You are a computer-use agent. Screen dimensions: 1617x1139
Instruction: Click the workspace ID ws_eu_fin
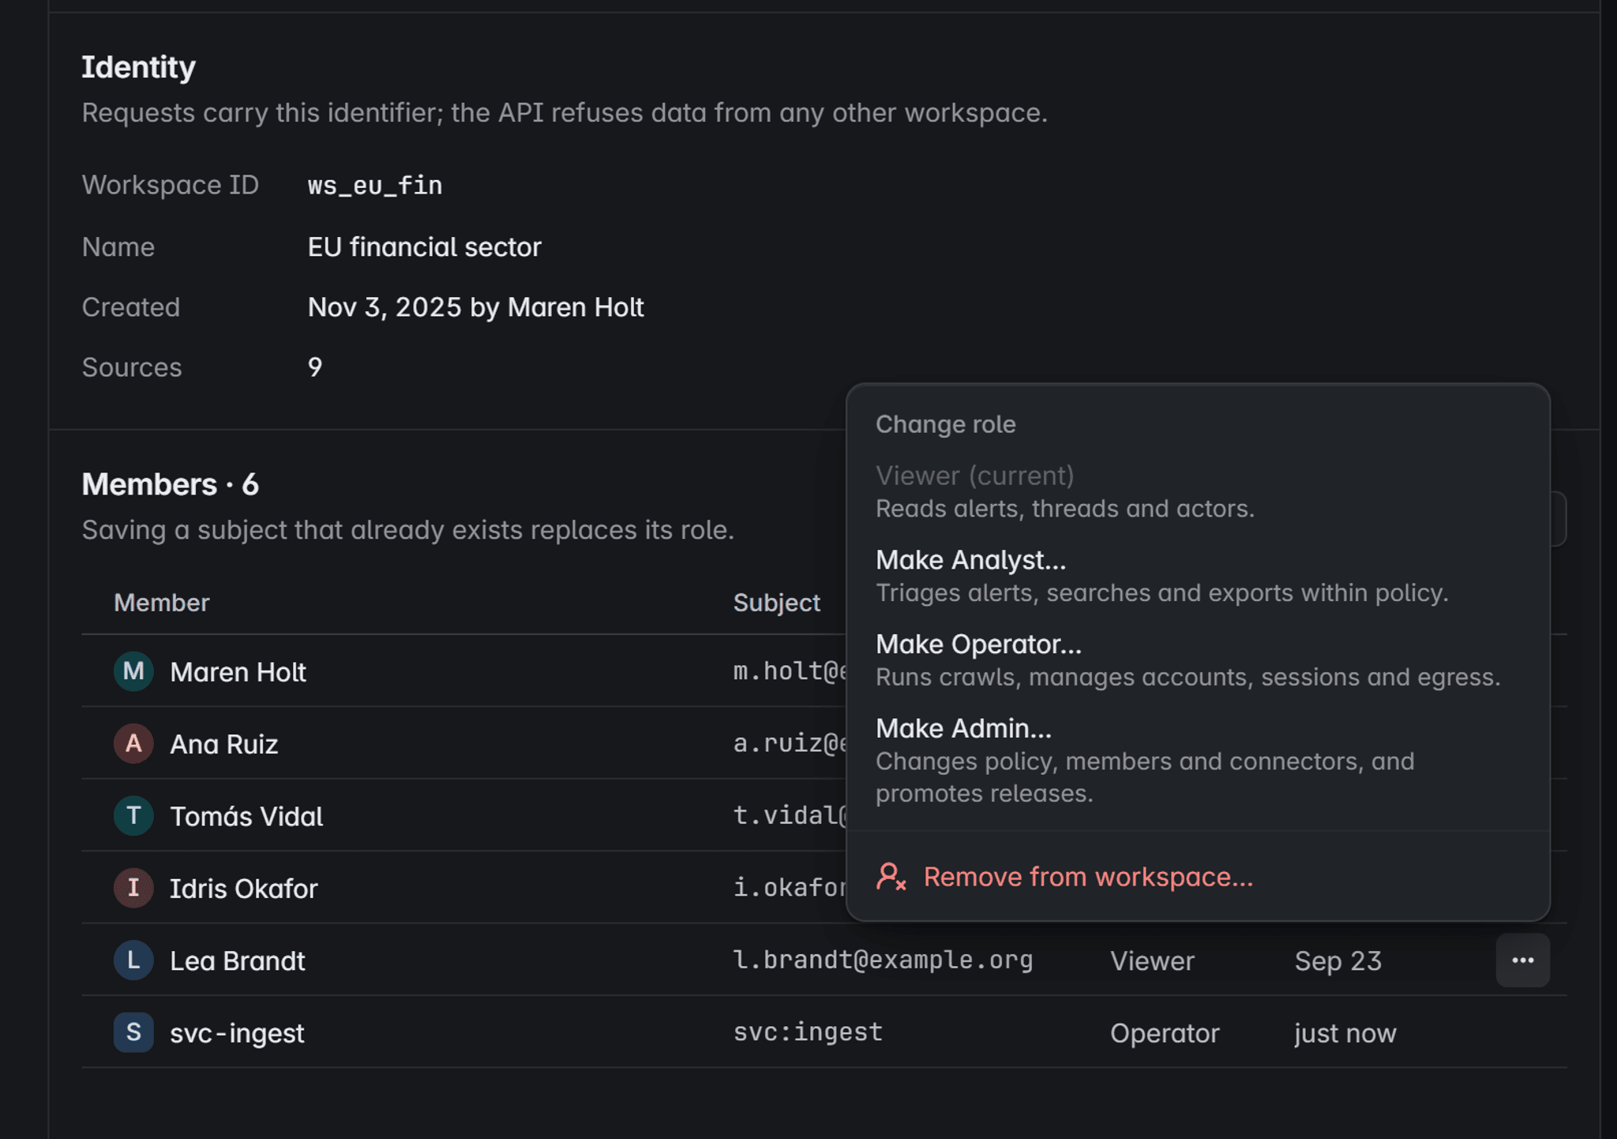point(375,186)
